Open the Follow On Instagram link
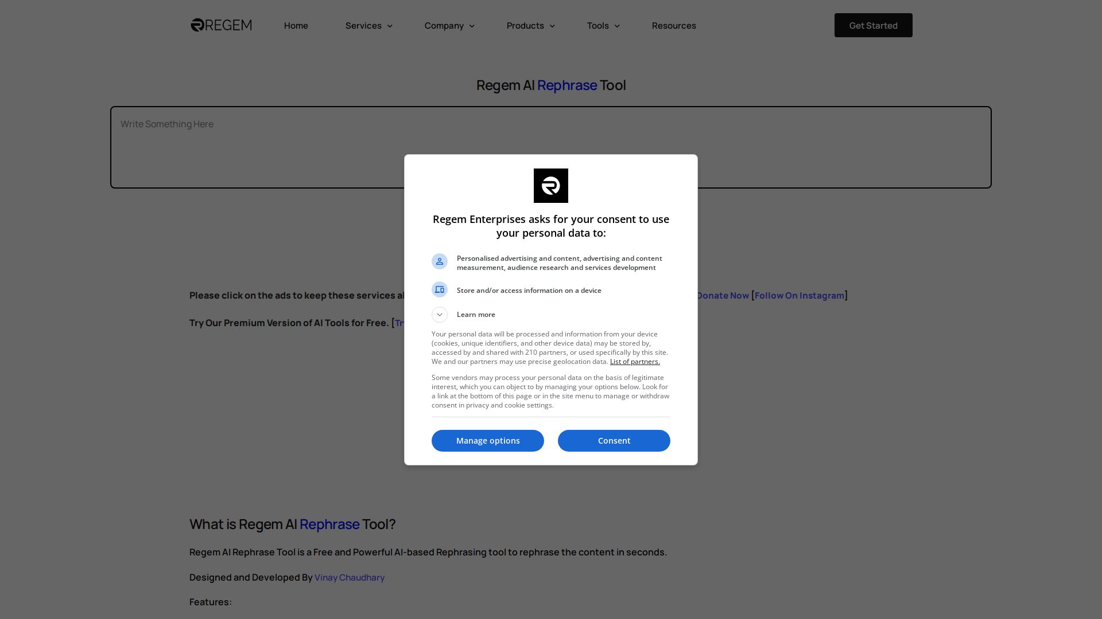The height and width of the screenshot is (619, 1102). coord(799,295)
